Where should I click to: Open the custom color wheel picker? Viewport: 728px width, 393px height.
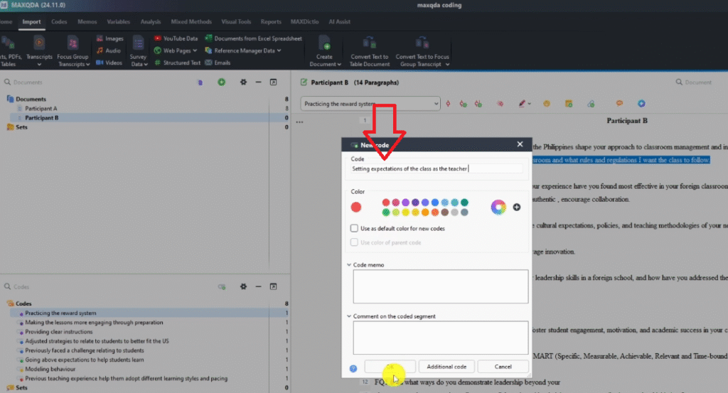pos(498,207)
